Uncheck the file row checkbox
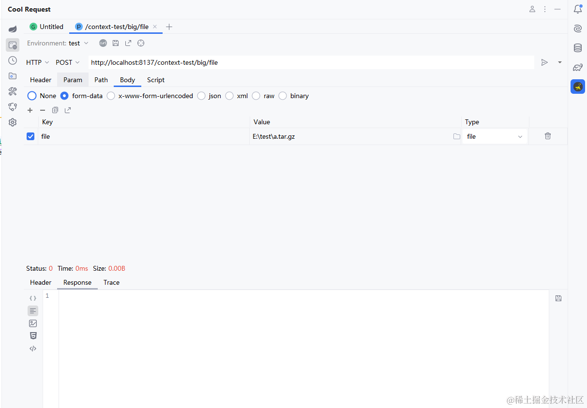Screen dimensions: 587x408 (30, 136)
